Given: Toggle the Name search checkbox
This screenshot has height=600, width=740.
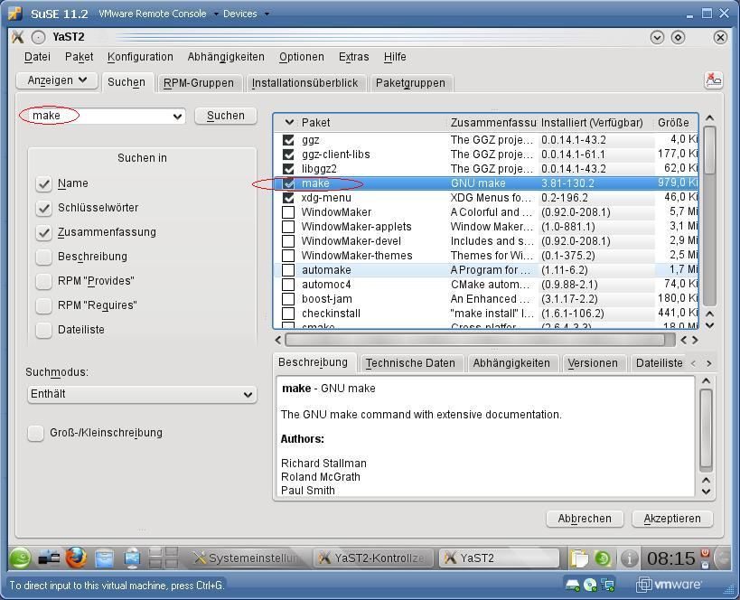Looking at the screenshot, I should click(x=44, y=183).
